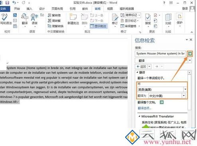
Task: Switch to the Design (设计) tab
Action: coord(42,9)
